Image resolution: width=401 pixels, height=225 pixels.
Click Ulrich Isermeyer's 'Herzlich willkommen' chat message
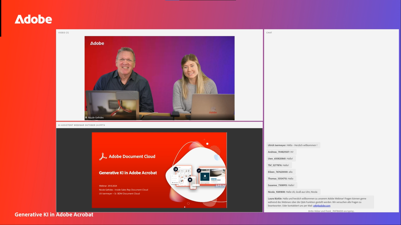[x=293, y=145]
